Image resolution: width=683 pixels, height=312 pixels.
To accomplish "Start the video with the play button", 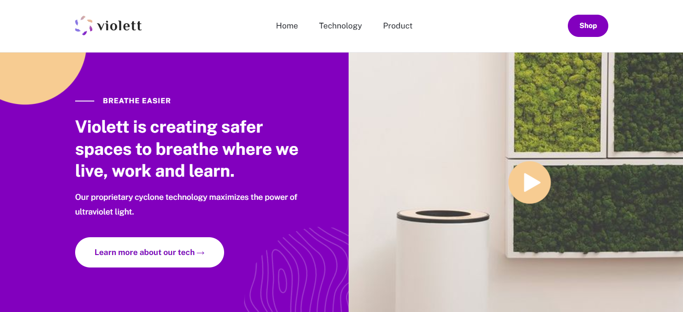I will 530,182.
